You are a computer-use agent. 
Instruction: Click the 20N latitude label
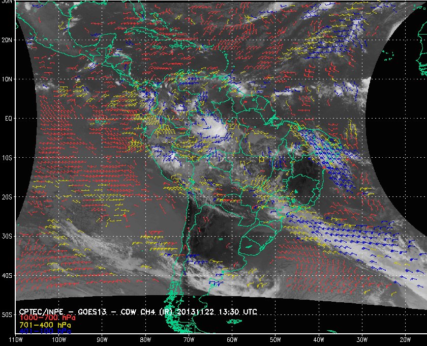[7, 40]
